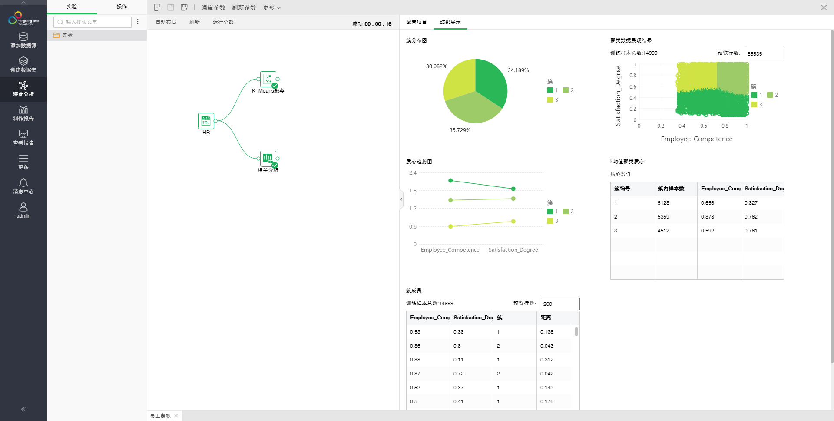Click the 相关分析 node icon
834x421 pixels.
[268, 159]
